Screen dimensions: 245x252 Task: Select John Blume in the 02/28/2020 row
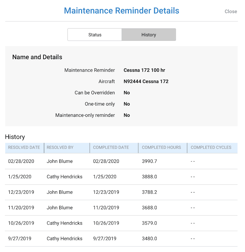pyautogui.click(x=59, y=161)
